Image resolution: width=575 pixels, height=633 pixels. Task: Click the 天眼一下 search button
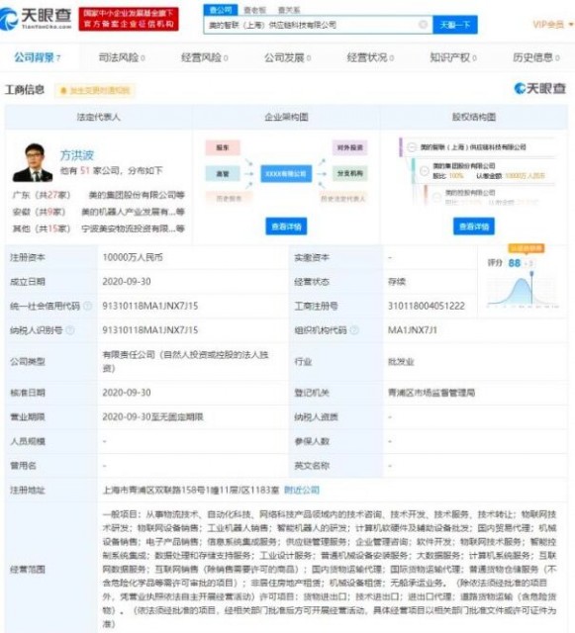(455, 25)
